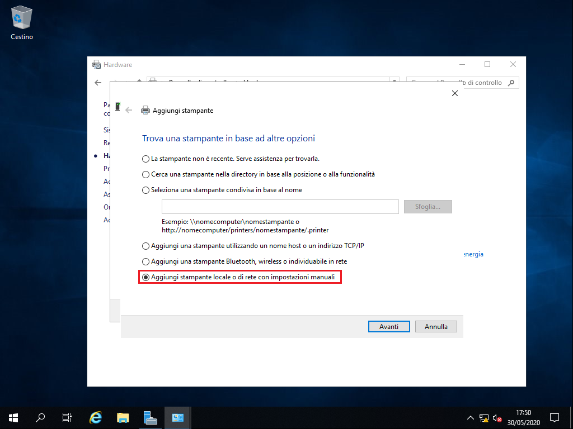Viewport: 573px width, 429px height.
Task: Click the 'Esempio: \\nomecomputer\nomestampante' text
Action: click(231, 222)
